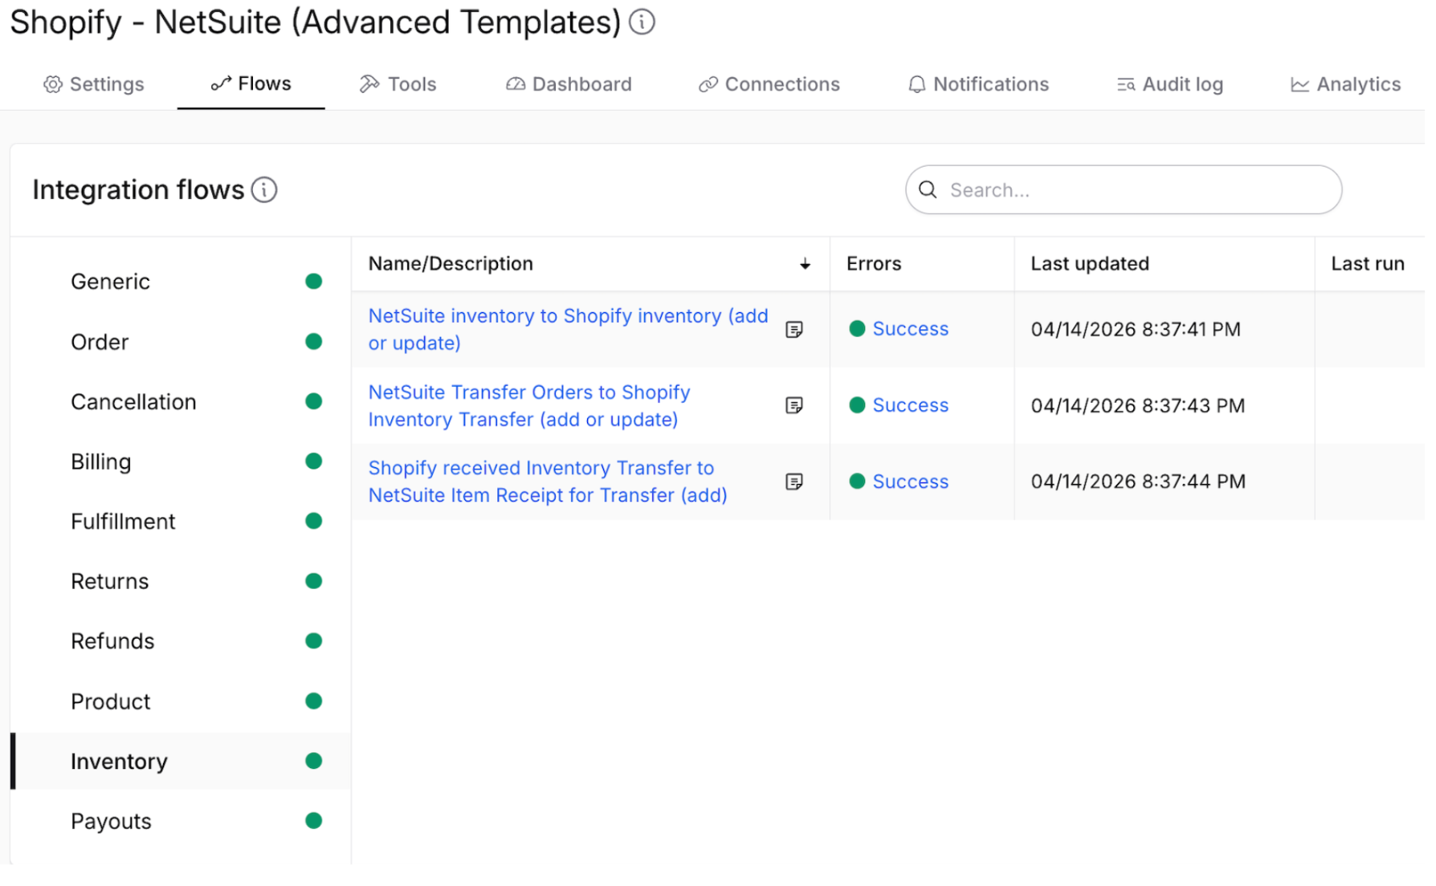Select the Inventory flow group

coord(181,761)
